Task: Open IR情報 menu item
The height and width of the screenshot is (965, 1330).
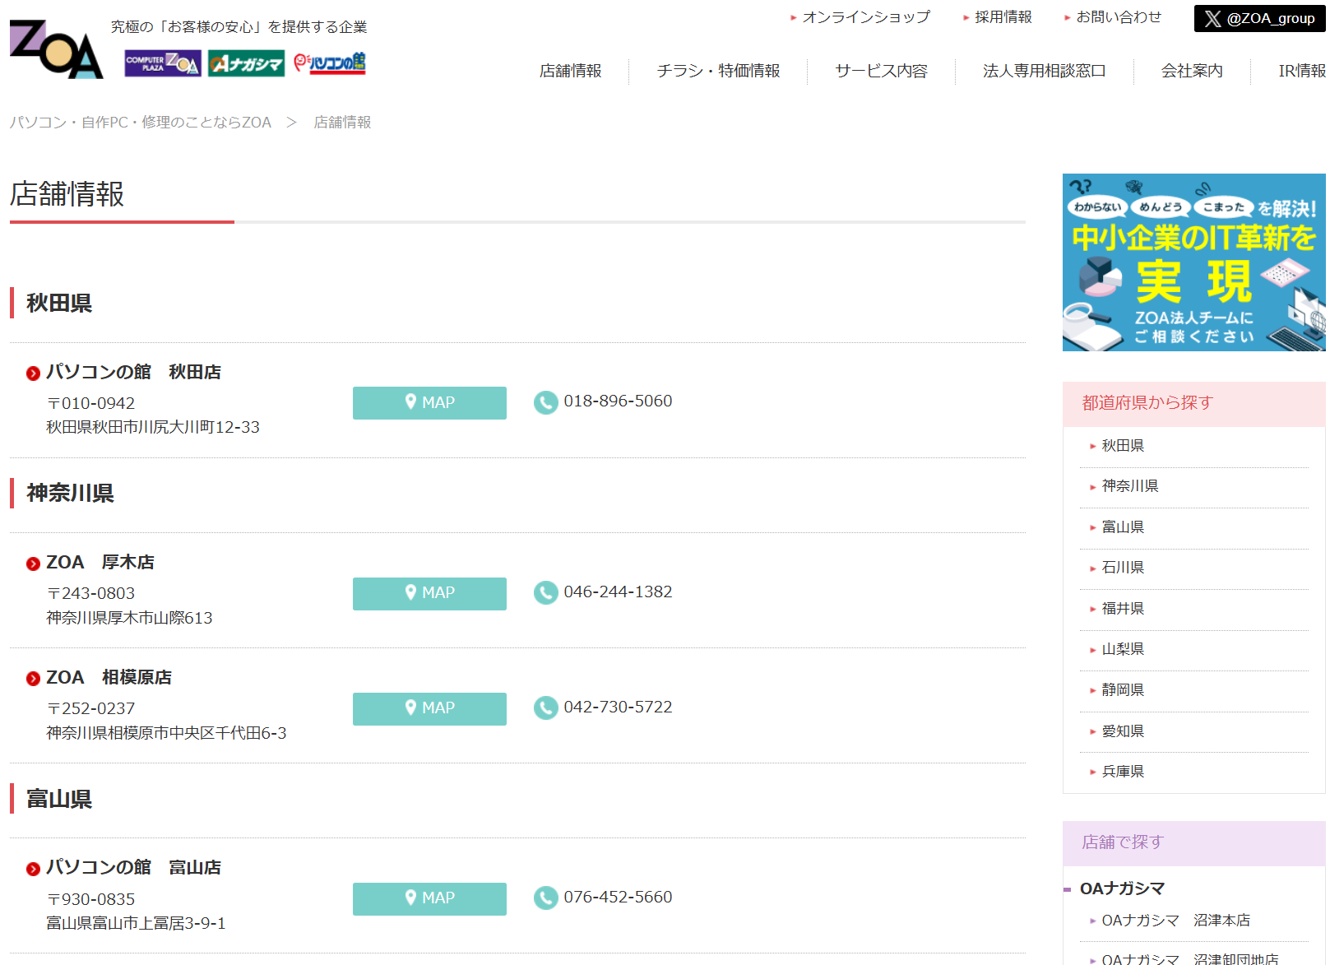Action: 1302,71
